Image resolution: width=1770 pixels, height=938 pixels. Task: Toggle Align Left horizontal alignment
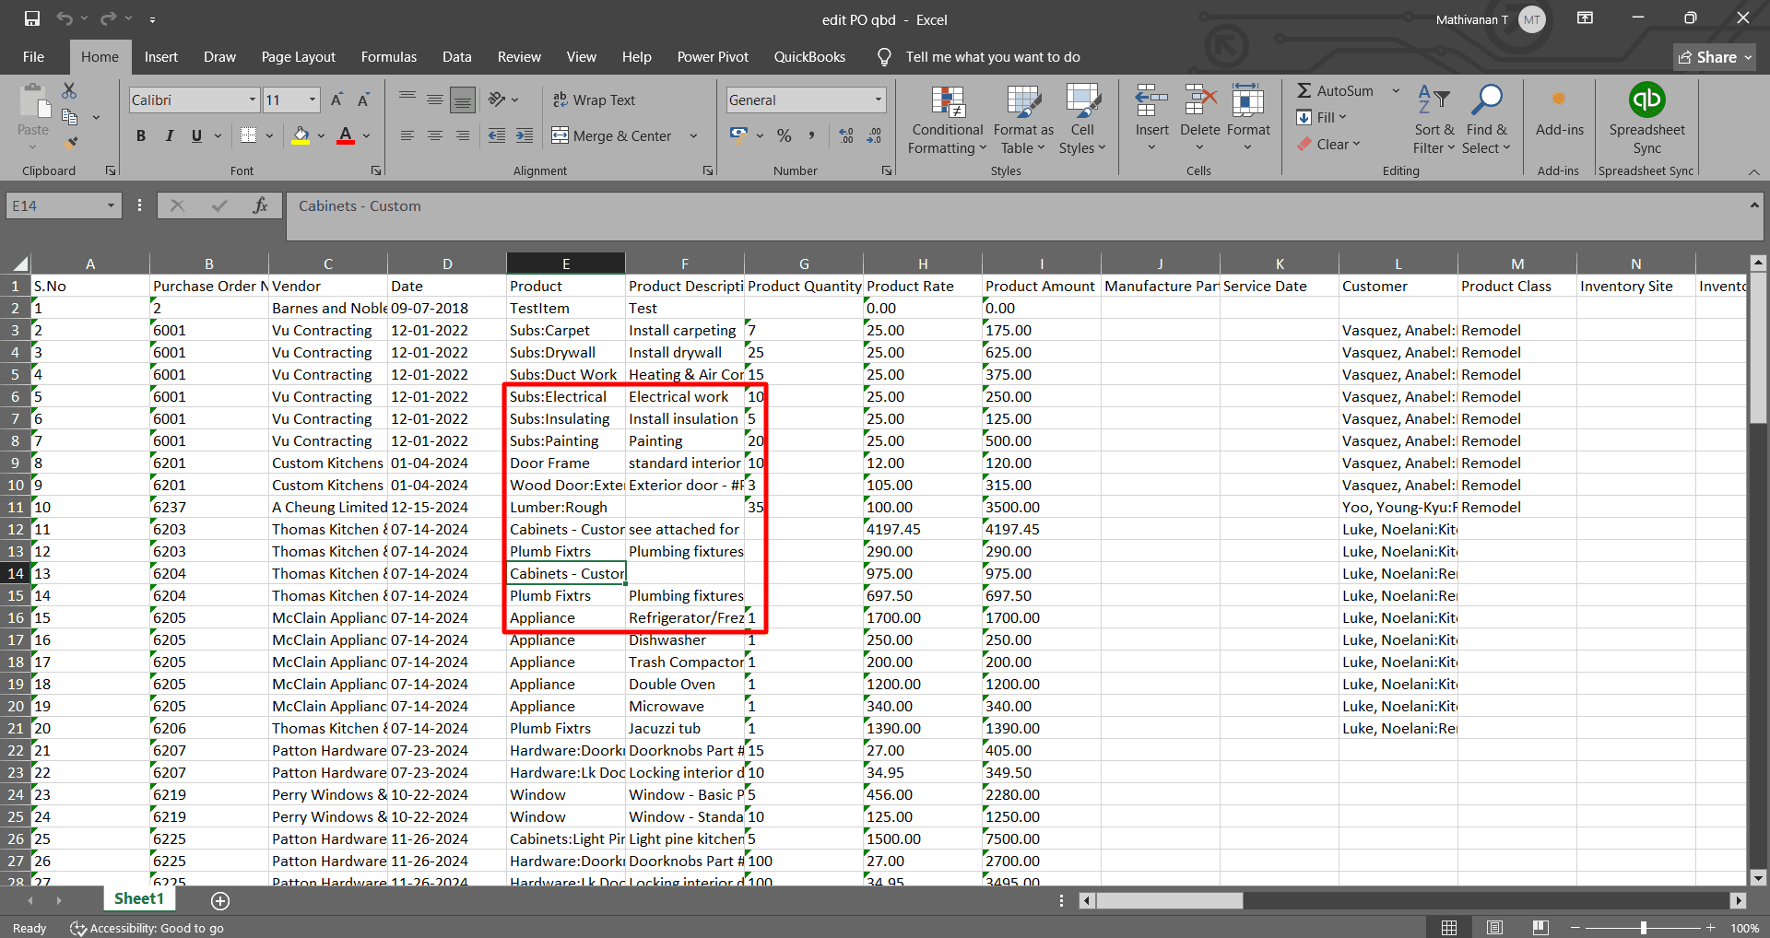point(407,135)
